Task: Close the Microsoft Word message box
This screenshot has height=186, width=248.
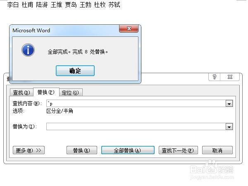Action: coord(129,29)
